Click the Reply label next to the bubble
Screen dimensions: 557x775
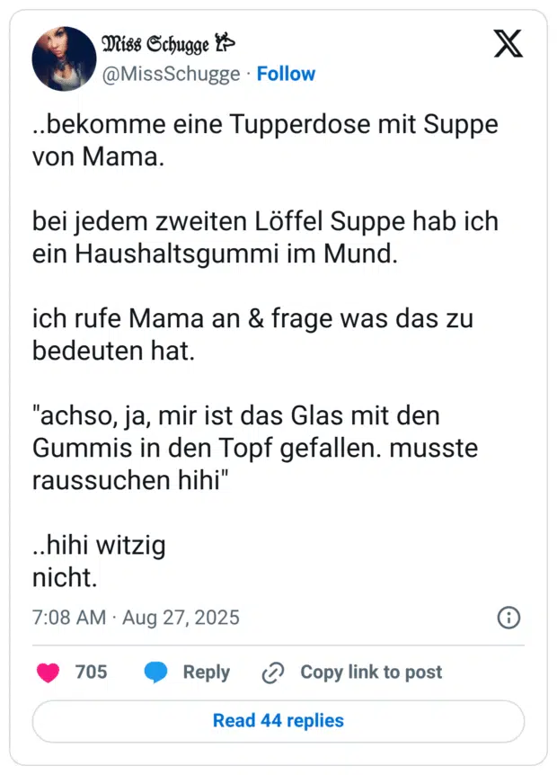(x=208, y=673)
